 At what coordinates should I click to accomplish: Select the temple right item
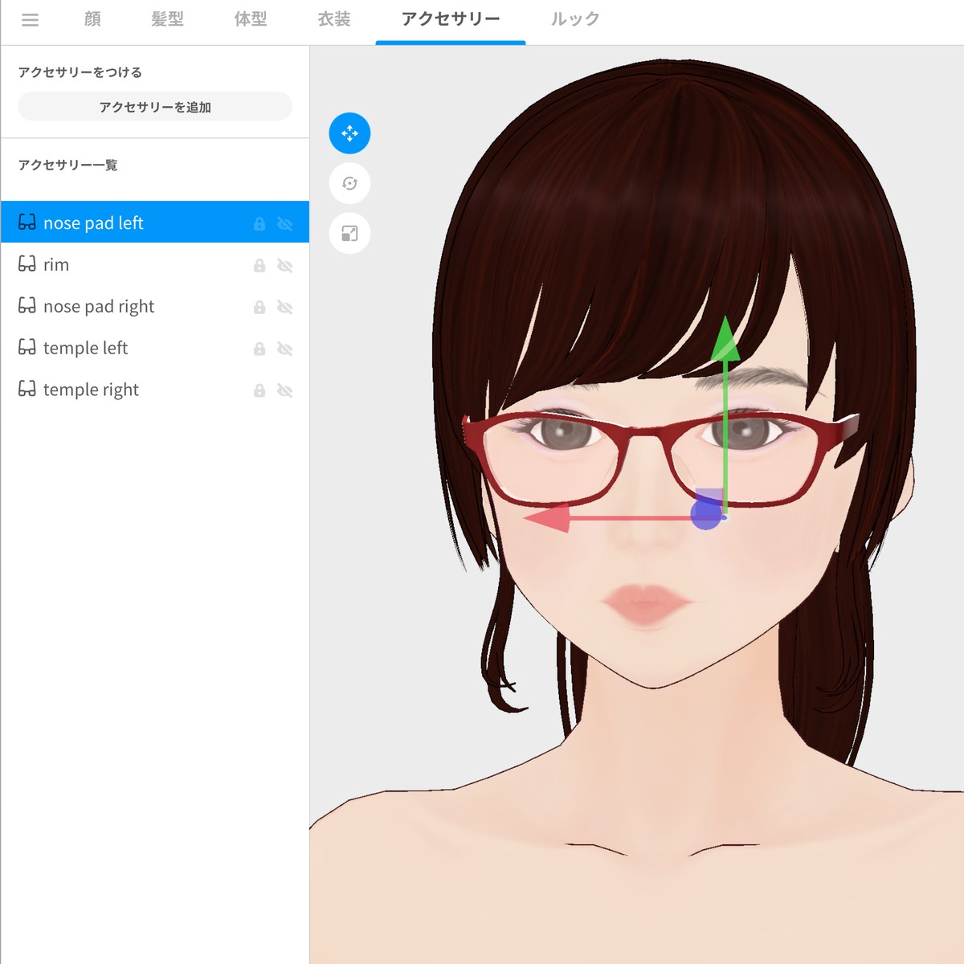click(x=155, y=390)
